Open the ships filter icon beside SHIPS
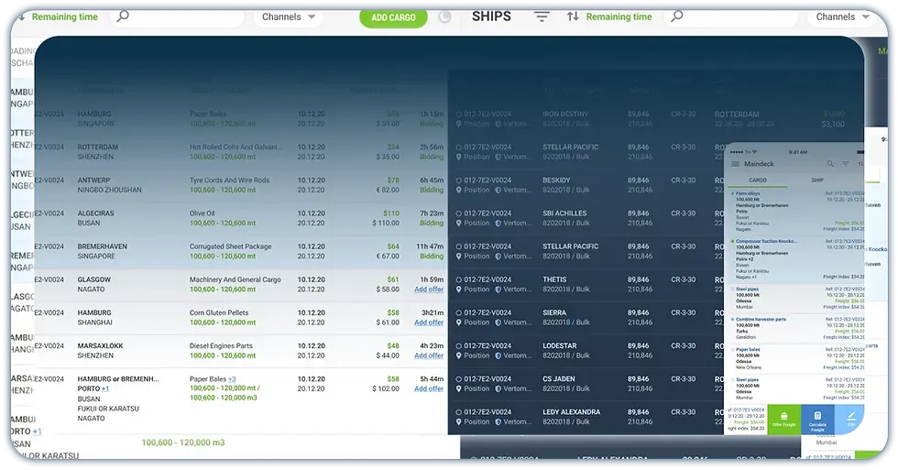898x470 pixels. [x=542, y=16]
